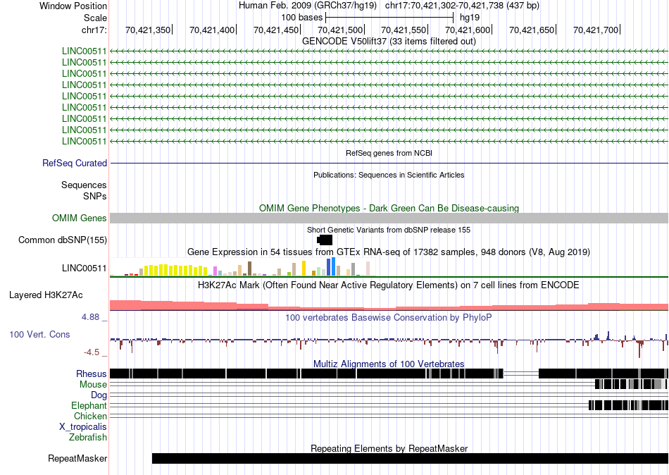Click the -4.5 PhyloP lower value
This screenshot has height=475, width=669.
pos(92,352)
